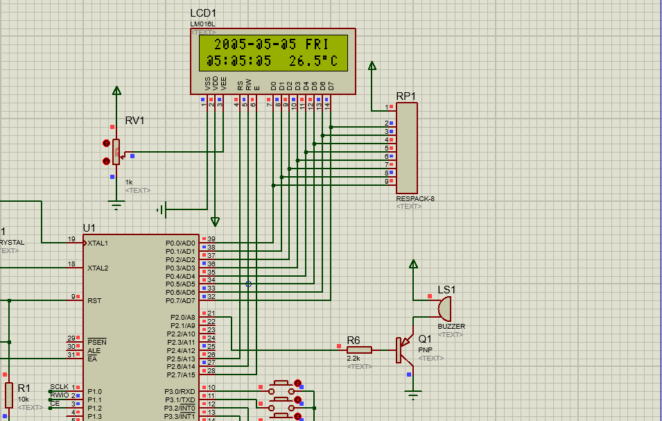The width and height of the screenshot is (662, 421).
Task: Click the LM016L part name label
Action: click(x=202, y=24)
